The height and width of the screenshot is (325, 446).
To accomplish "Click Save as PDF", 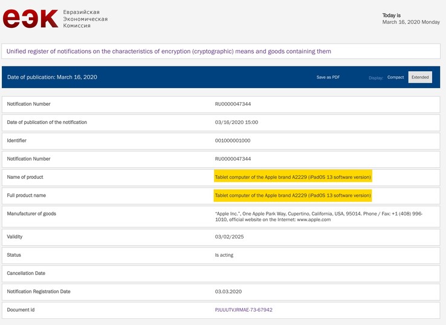I will pyautogui.click(x=328, y=77).
